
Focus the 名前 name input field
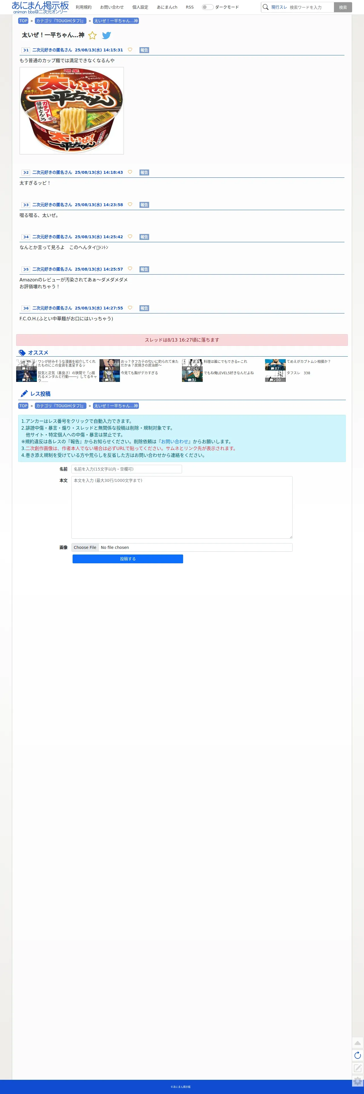tap(126, 469)
